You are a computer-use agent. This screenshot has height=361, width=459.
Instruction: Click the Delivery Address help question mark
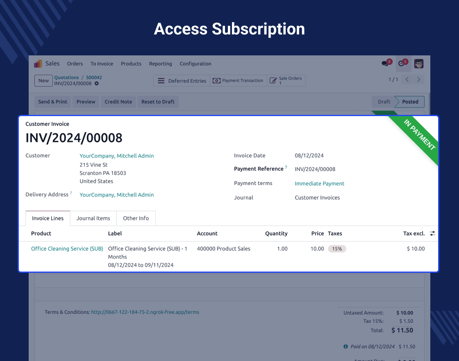(x=71, y=193)
